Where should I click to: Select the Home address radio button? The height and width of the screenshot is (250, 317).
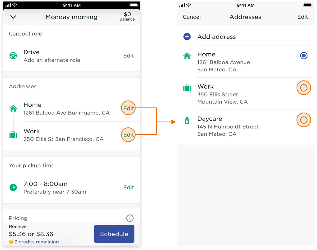point(304,56)
